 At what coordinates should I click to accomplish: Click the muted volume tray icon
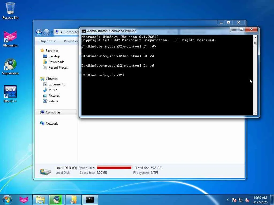coord(247,200)
